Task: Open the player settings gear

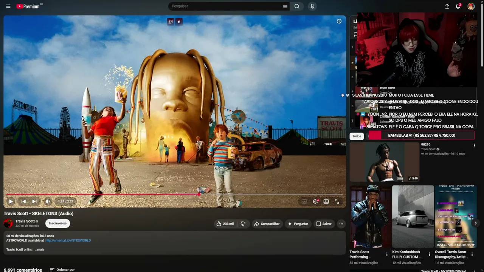Action: tap(315, 202)
